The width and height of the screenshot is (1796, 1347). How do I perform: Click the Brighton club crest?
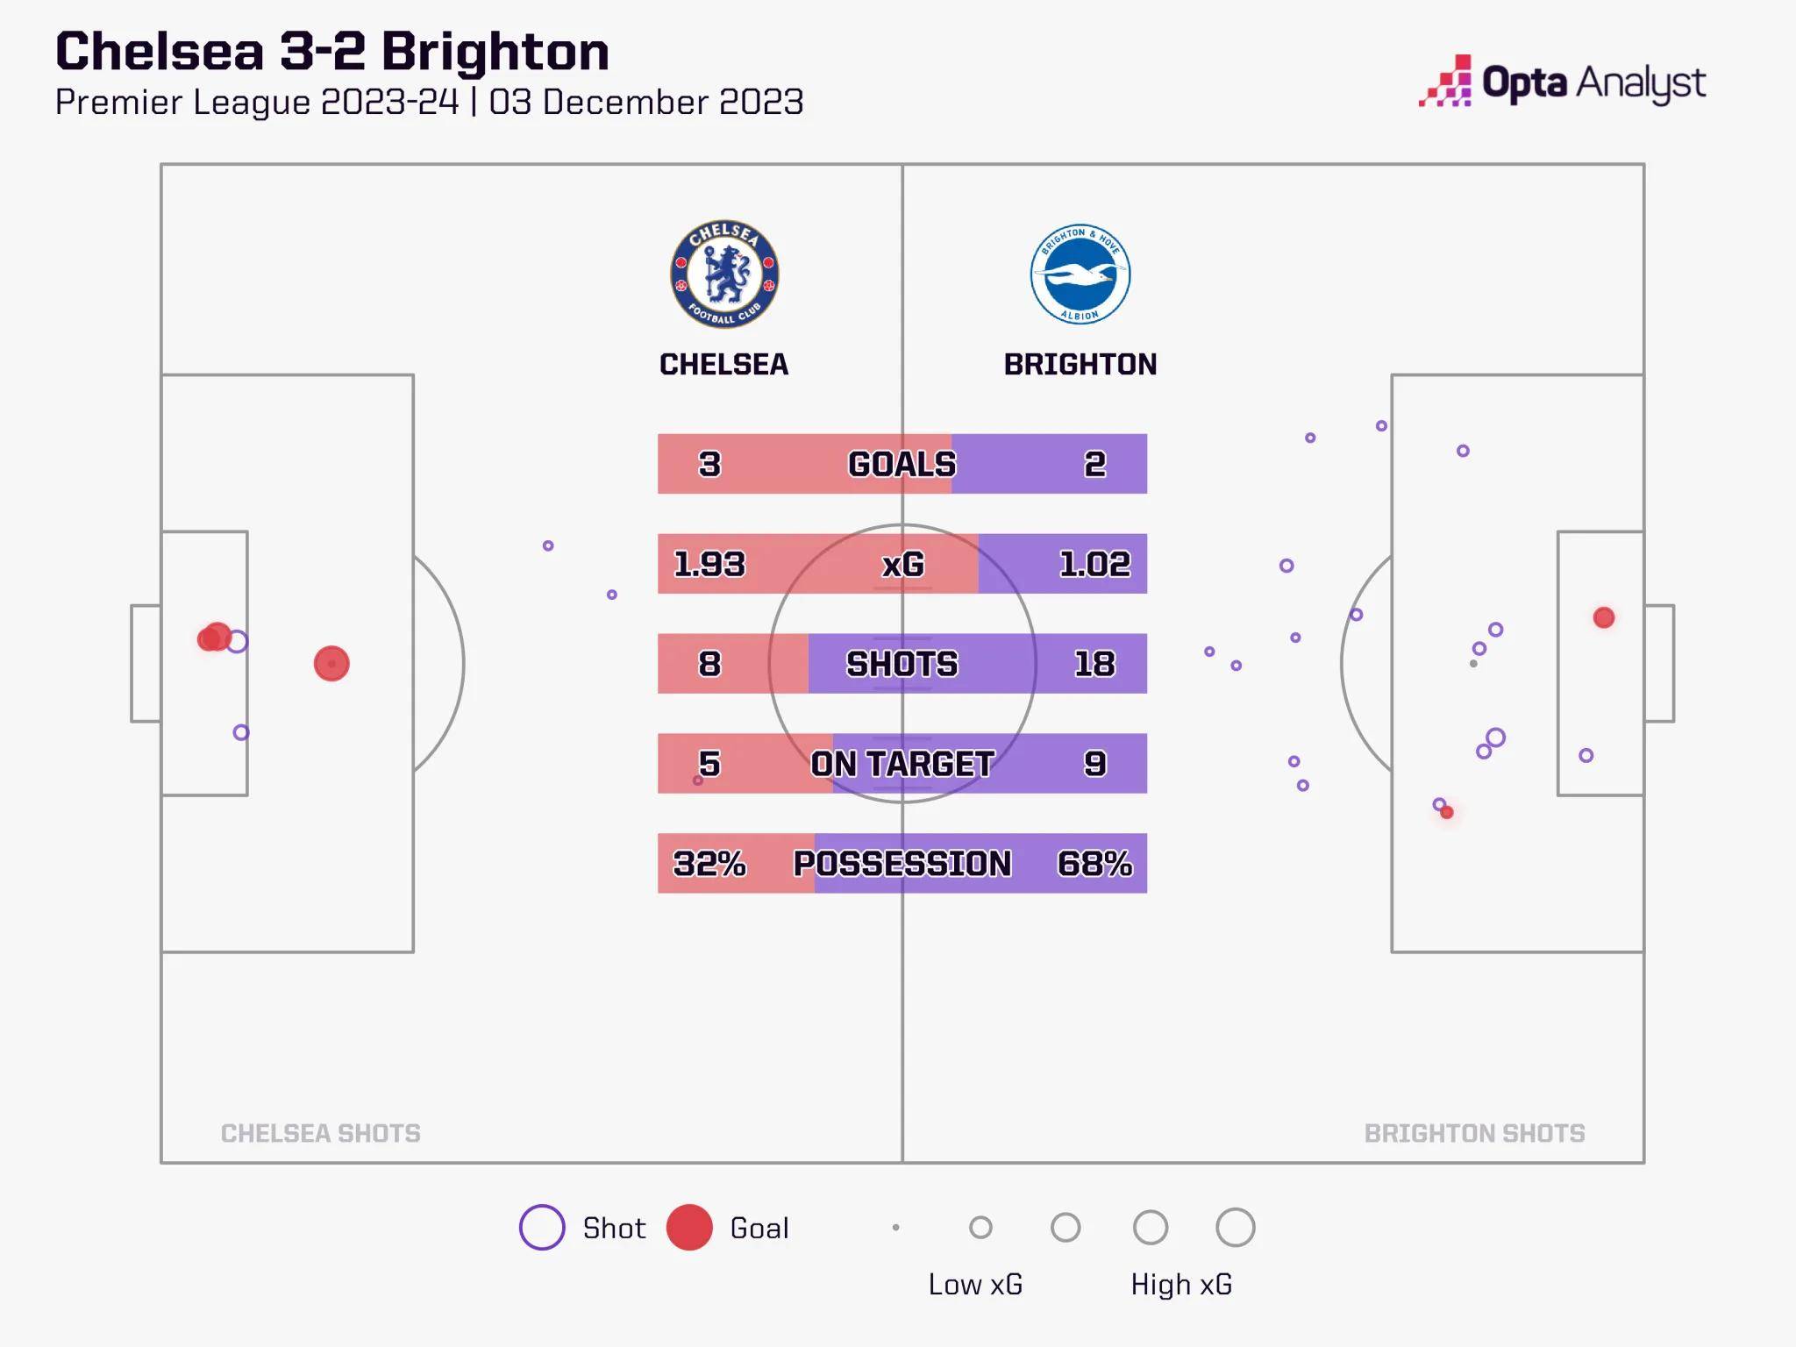point(1080,274)
